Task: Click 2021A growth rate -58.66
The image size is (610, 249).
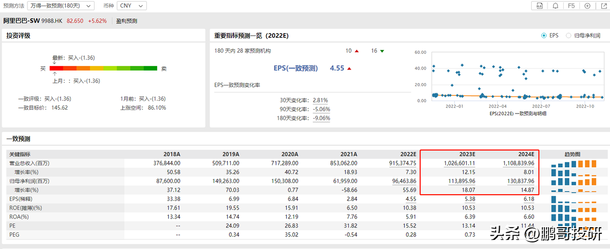Action: (x=349, y=190)
